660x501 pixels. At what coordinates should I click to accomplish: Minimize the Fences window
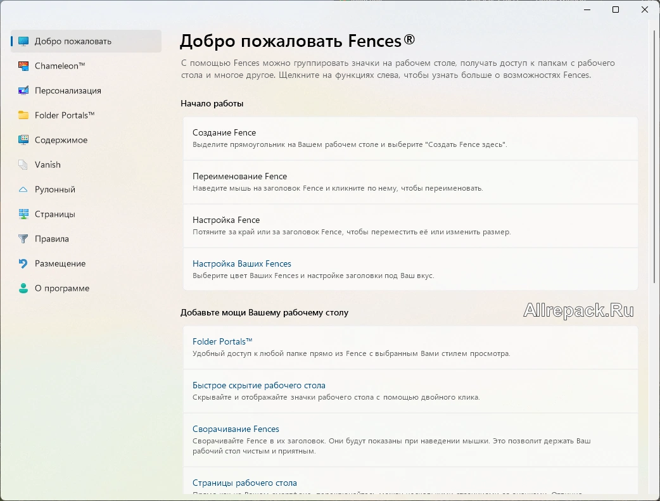[588, 10]
